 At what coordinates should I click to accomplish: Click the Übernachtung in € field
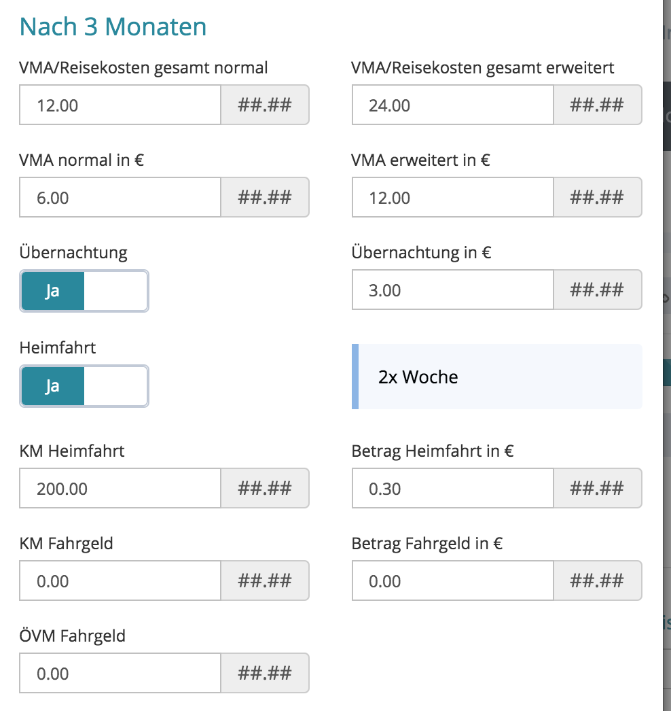point(453,290)
